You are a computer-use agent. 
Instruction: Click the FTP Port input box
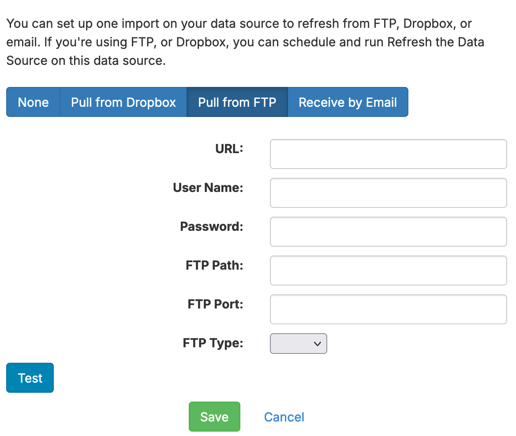(x=388, y=309)
